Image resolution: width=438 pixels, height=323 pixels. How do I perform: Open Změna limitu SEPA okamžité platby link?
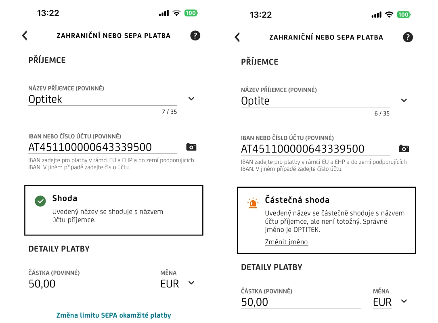click(113, 315)
